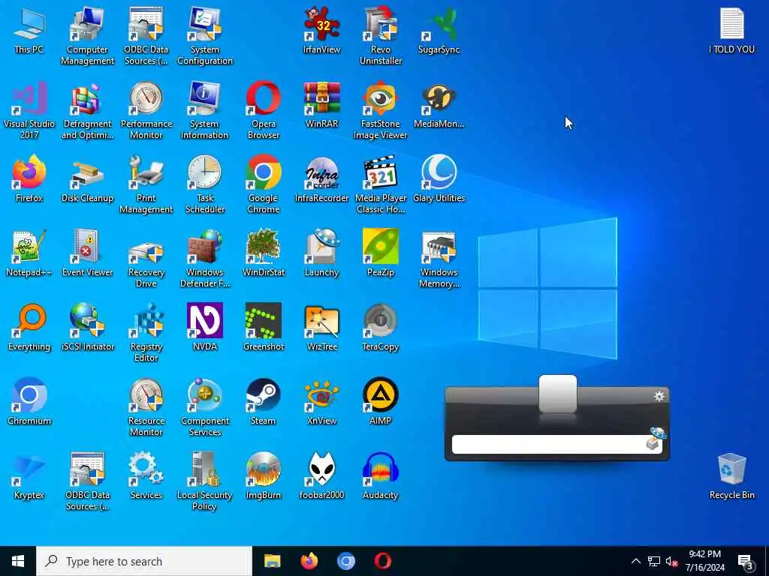Viewport: 769px width, 576px height.
Task: Select the Task Scheduler shortcut
Action: (204, 184)
